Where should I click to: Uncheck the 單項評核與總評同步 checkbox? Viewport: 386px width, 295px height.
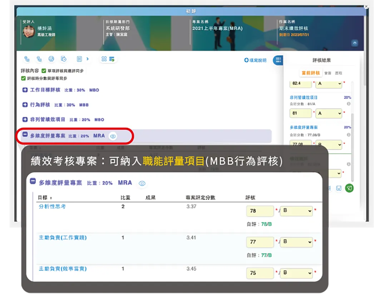coord(44,71)
